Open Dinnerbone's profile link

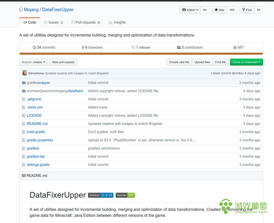point(36,73)
